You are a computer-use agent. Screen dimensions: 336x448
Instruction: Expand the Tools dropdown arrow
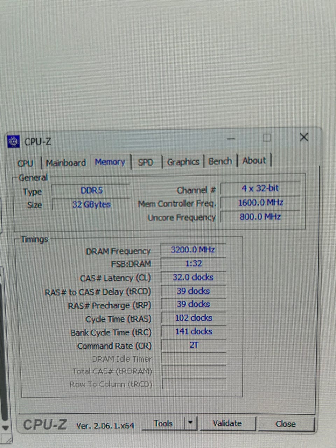click(x=190, y=423)
